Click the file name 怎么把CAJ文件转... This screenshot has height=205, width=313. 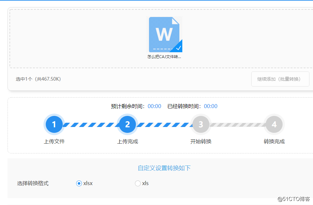click(x=164, y=57)
